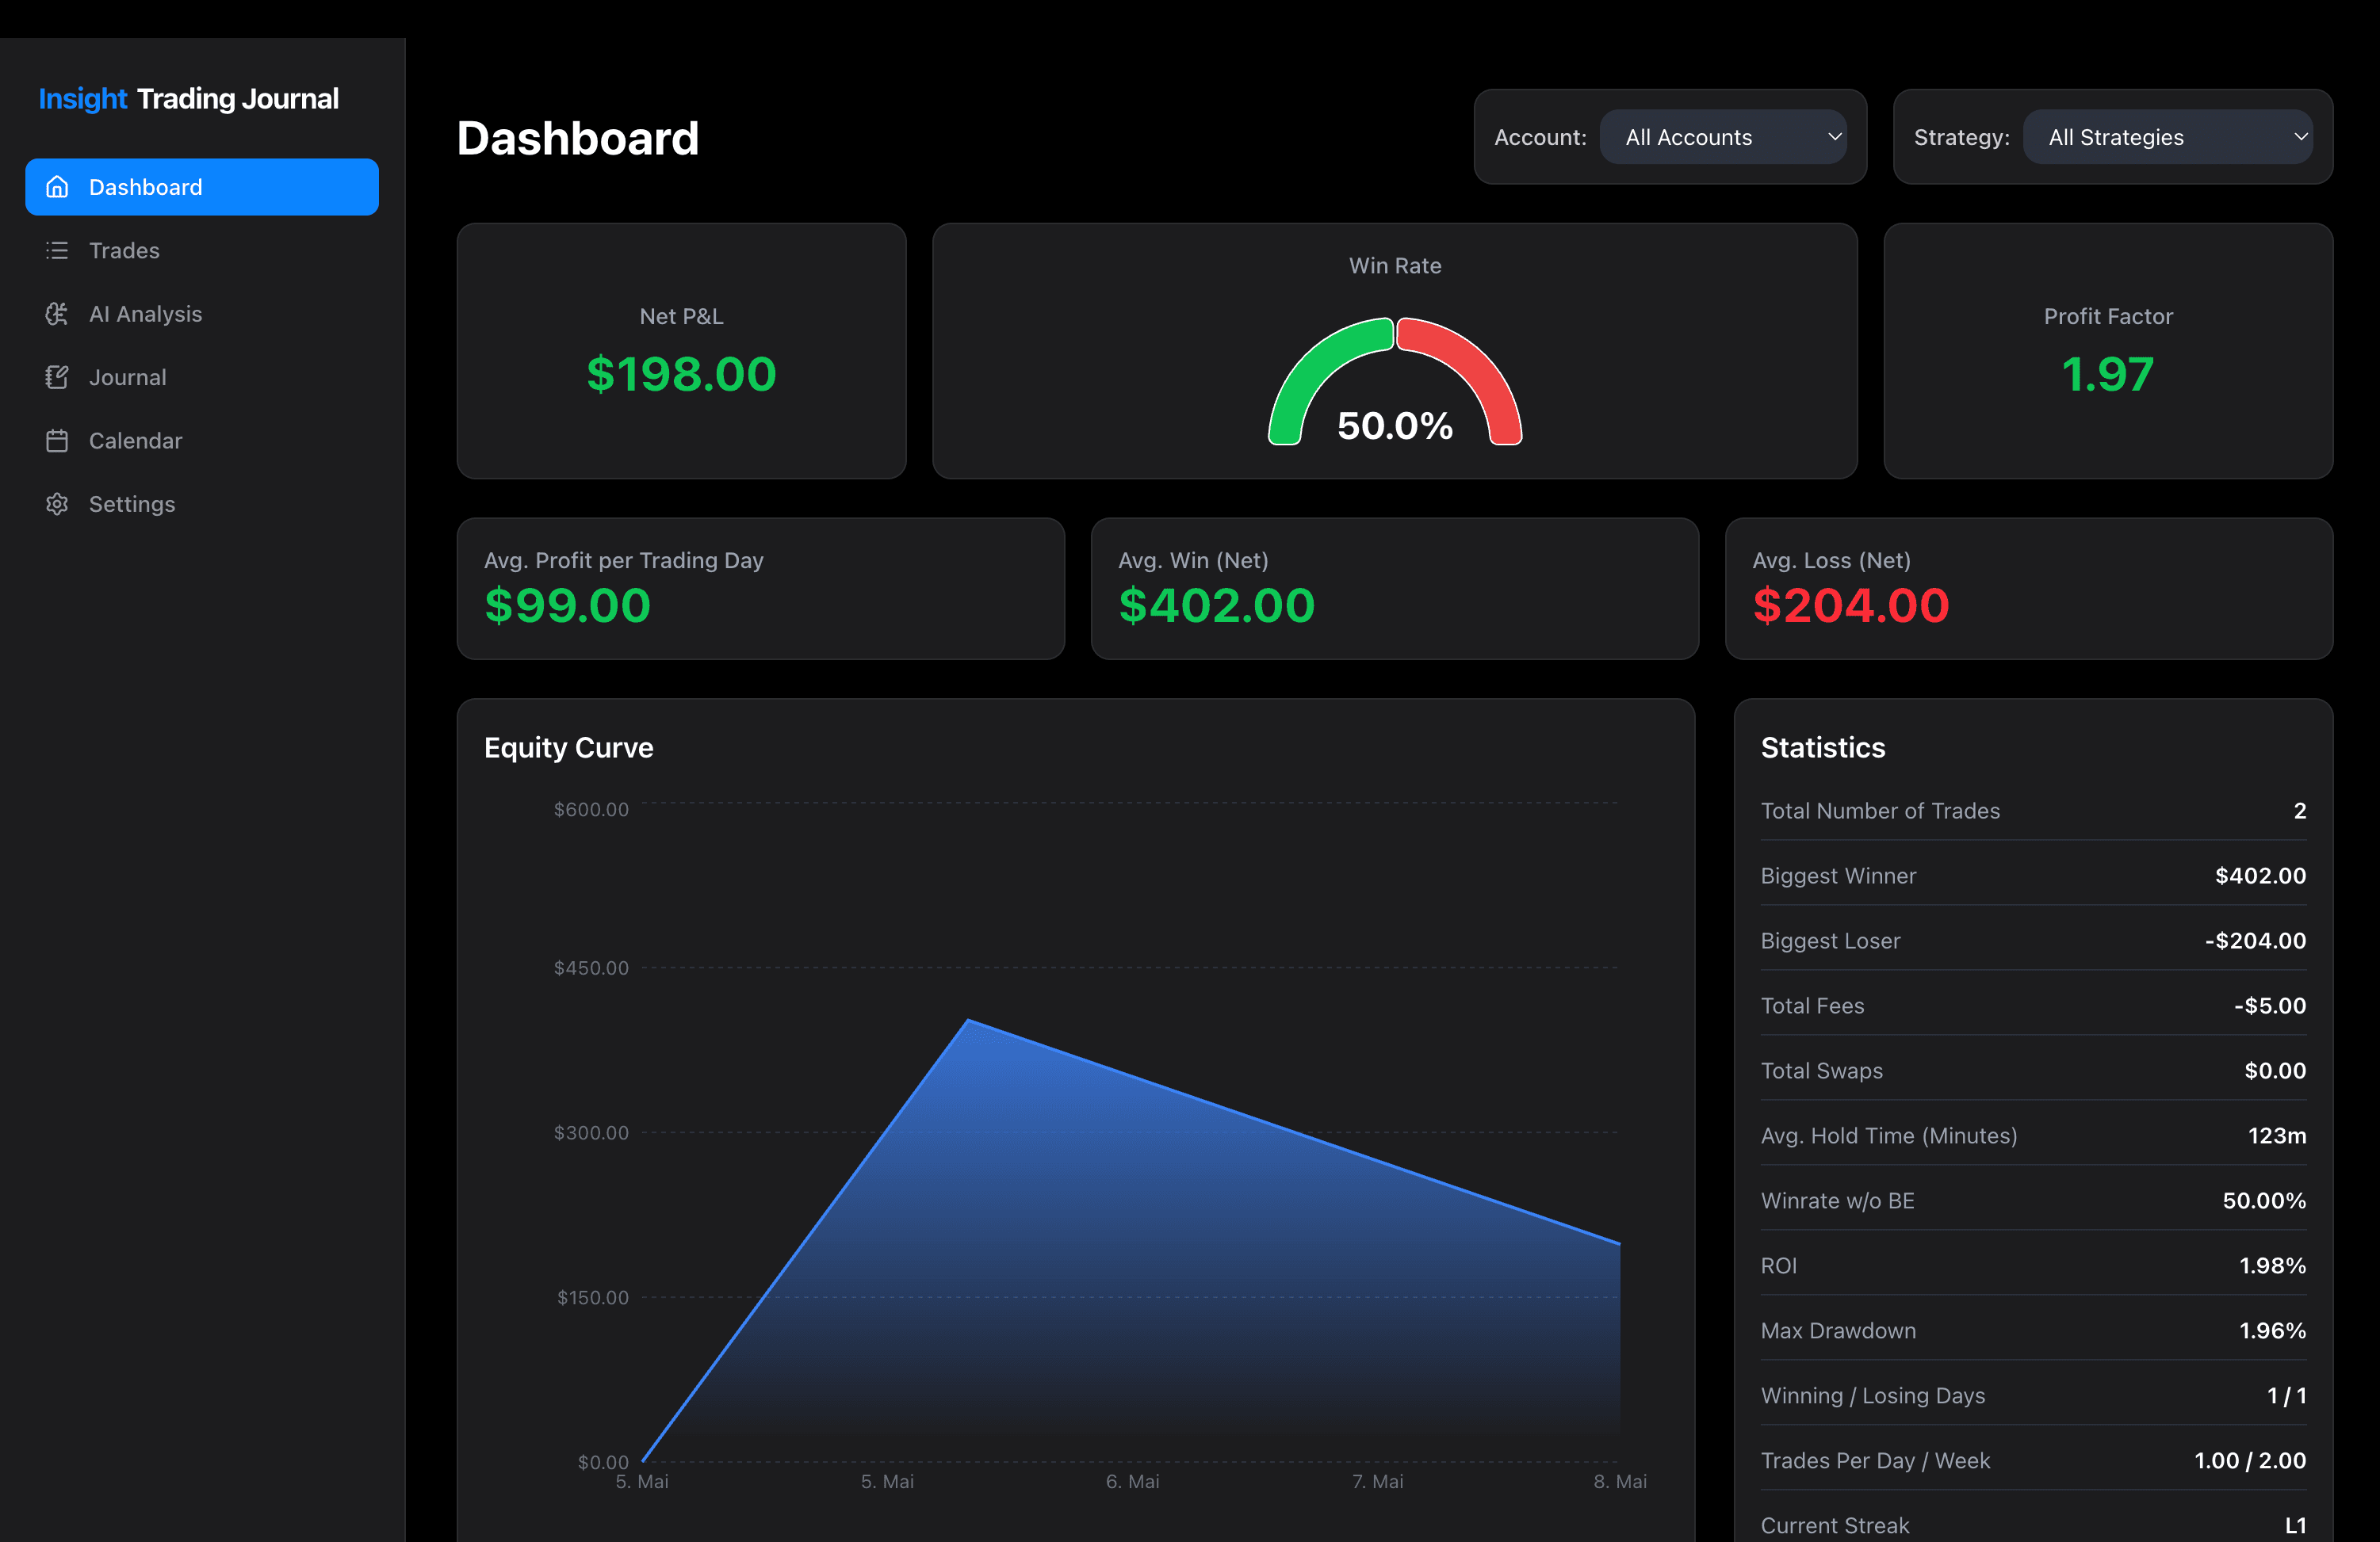Click the Total Fees -$5.00 value
The image size is (2380, 1542).
[x=2270, y=1006]
